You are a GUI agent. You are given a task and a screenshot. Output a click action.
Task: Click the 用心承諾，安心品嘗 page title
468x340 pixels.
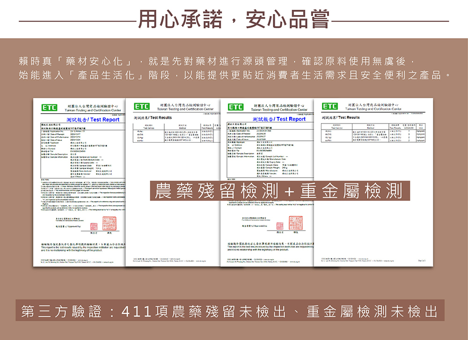click(x=234, y=19)
